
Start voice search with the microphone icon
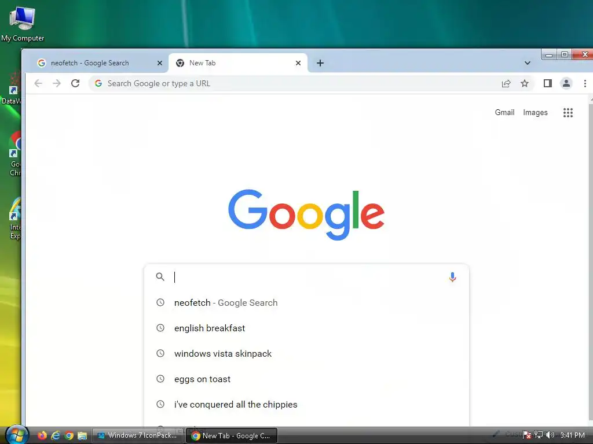click(x=452, y=277)
